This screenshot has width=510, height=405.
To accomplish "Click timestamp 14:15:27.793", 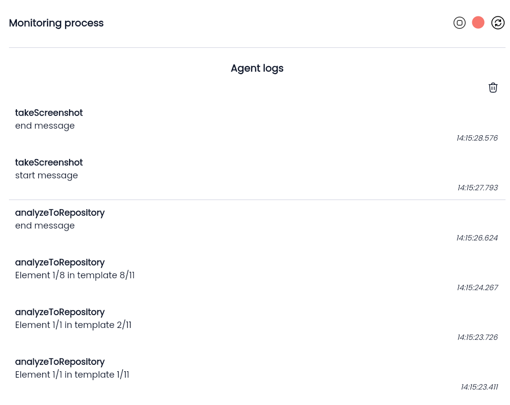I will [478, 188].
